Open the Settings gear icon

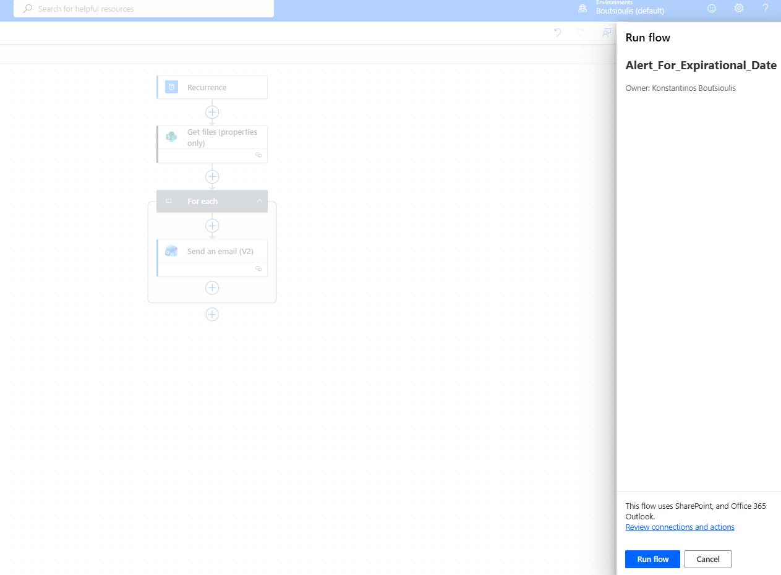(x=738, y=9)
